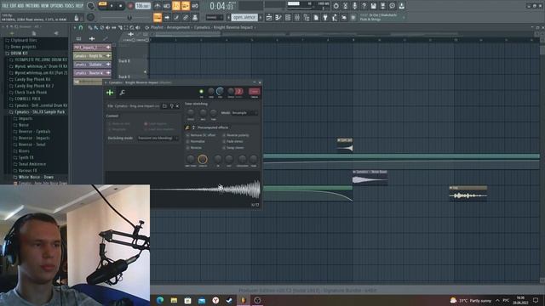545x306 pixels.
Task: Open the EDIT menu
Action: [x=13, y=6]
